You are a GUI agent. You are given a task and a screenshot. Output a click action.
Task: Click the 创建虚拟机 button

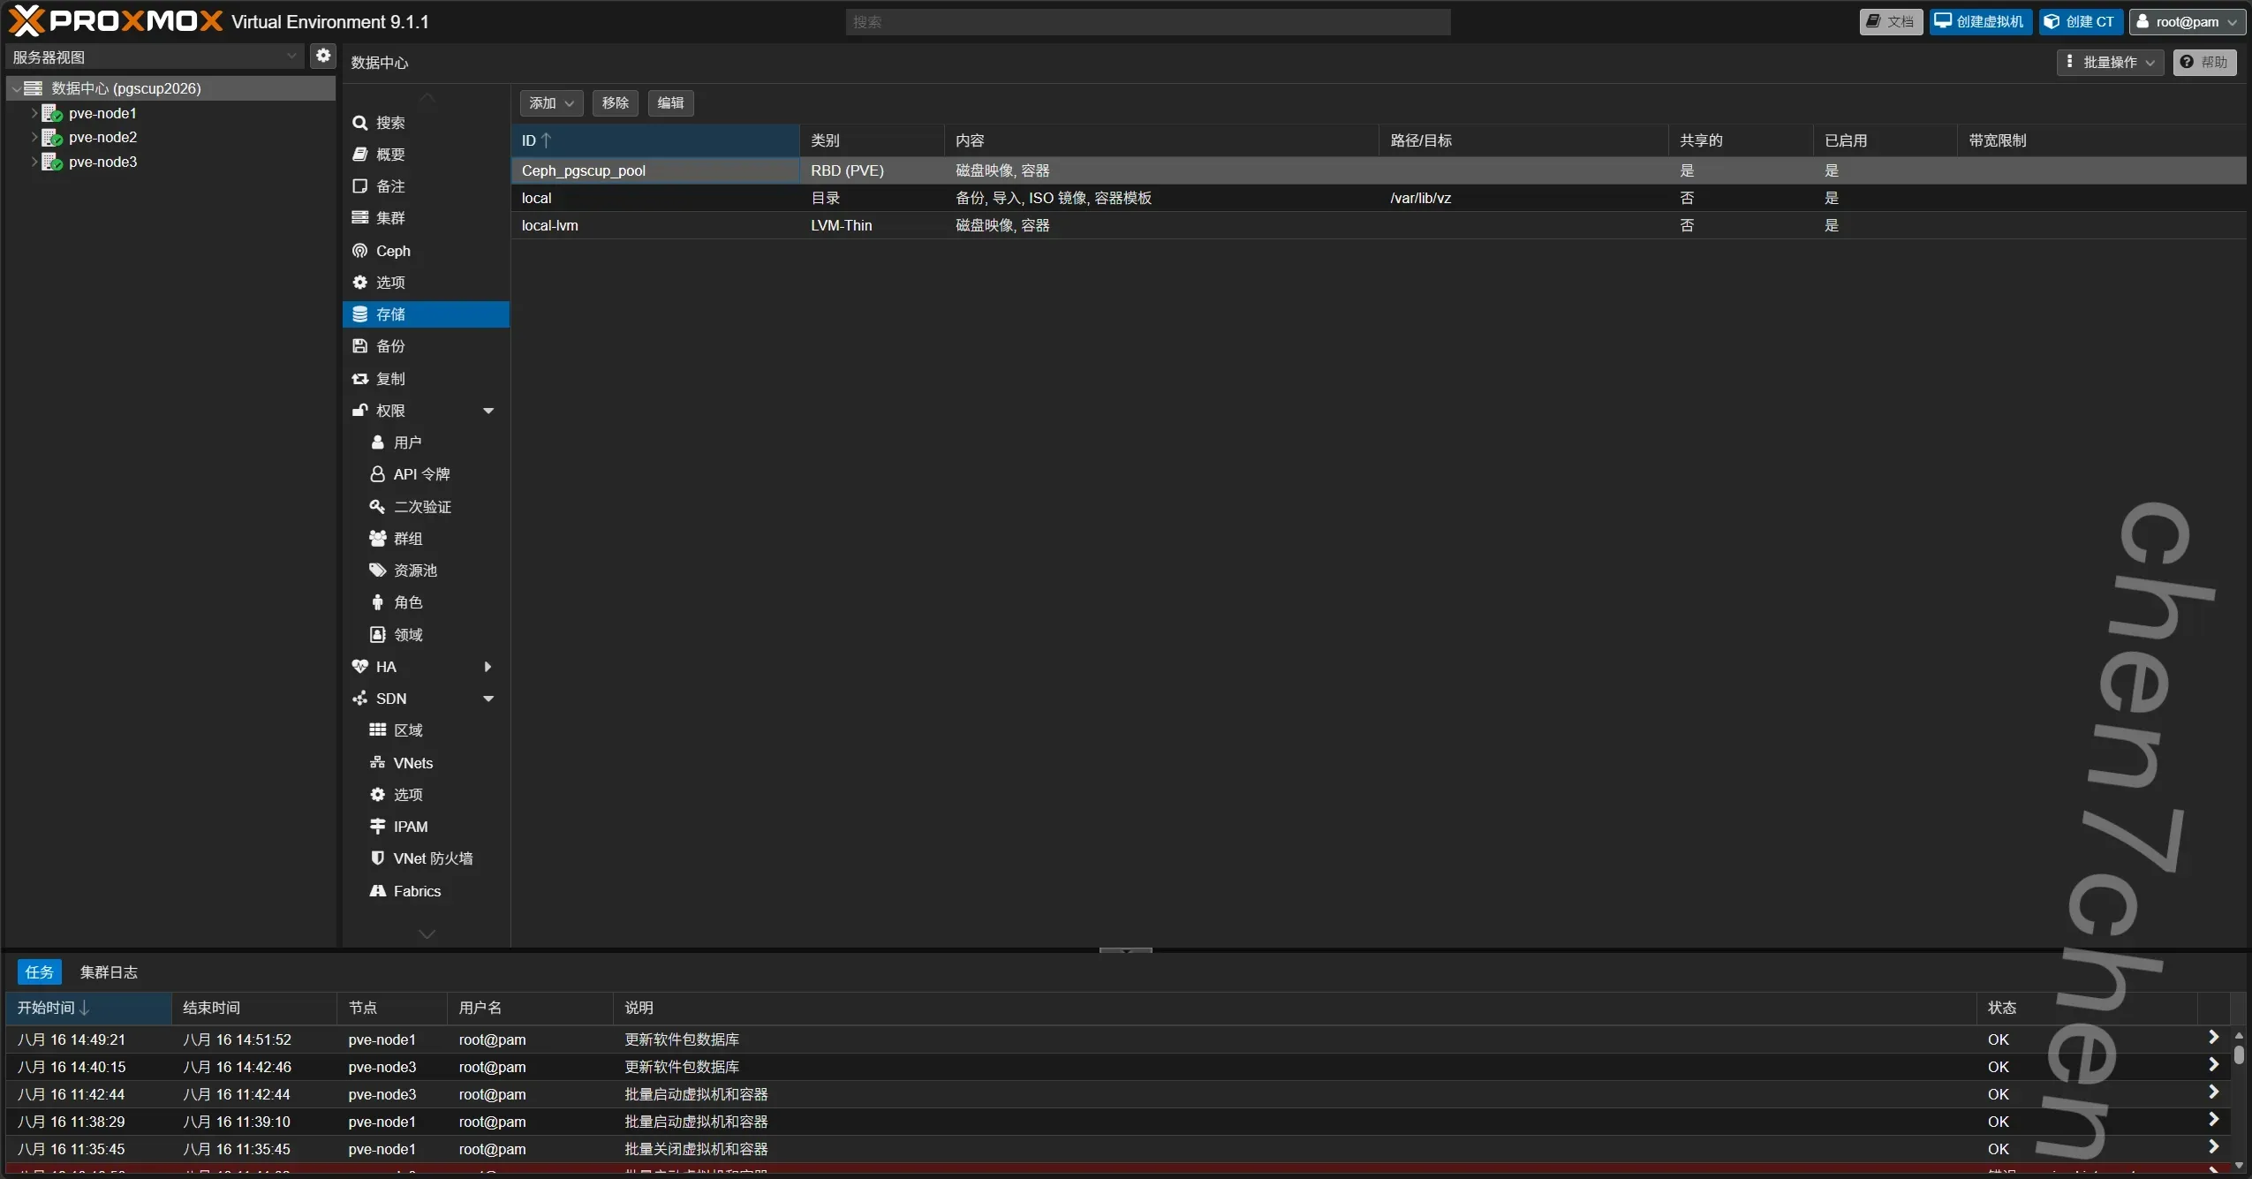click(1979, 22)
